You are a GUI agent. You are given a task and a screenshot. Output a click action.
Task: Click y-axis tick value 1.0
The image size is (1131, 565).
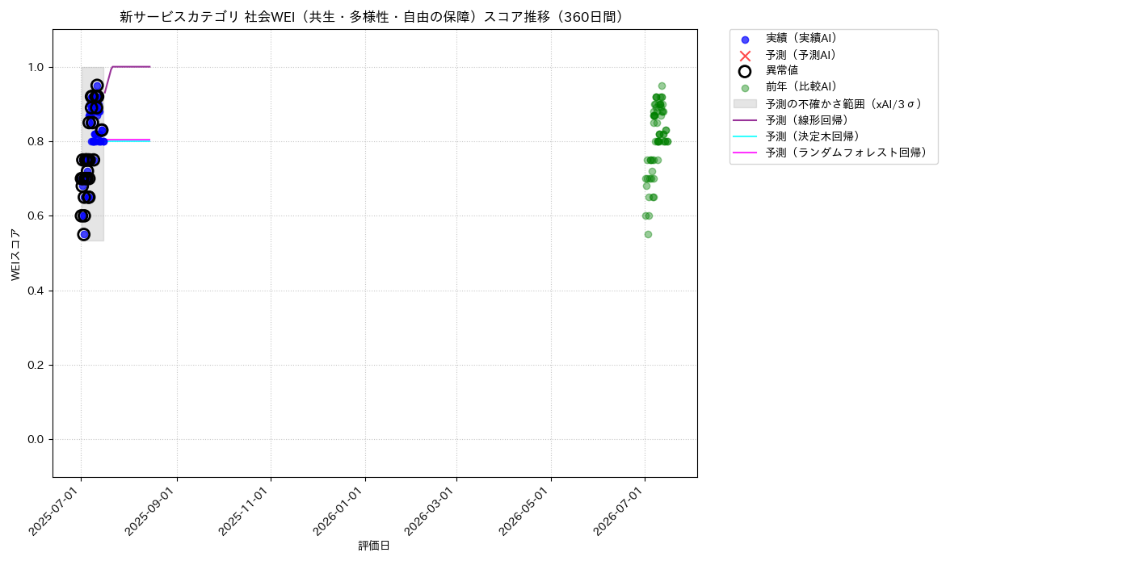(x=36, y=67)
